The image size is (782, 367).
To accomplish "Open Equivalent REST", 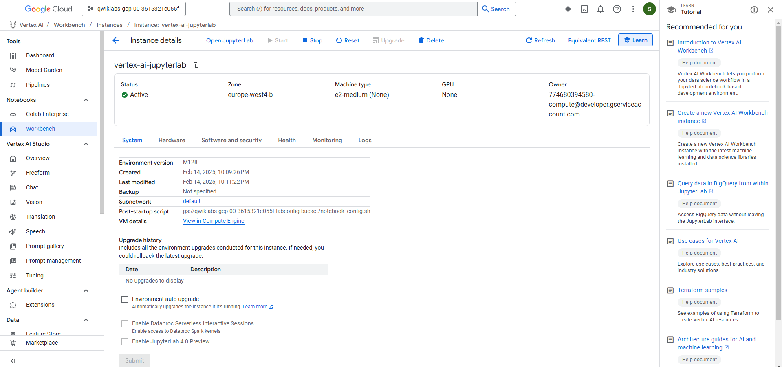I will 589,40.
